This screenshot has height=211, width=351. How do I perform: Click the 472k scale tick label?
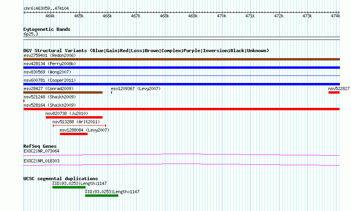(279, 16)
